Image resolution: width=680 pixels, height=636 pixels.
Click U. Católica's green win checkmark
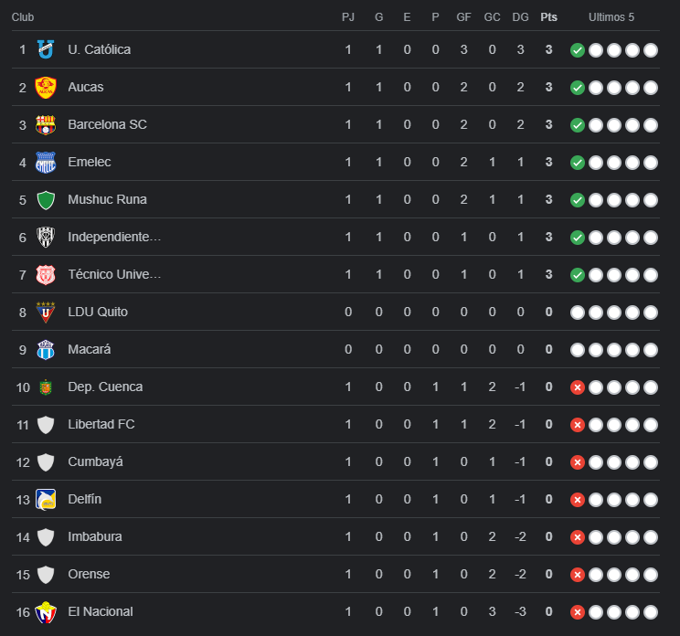(x=577, y=50)
